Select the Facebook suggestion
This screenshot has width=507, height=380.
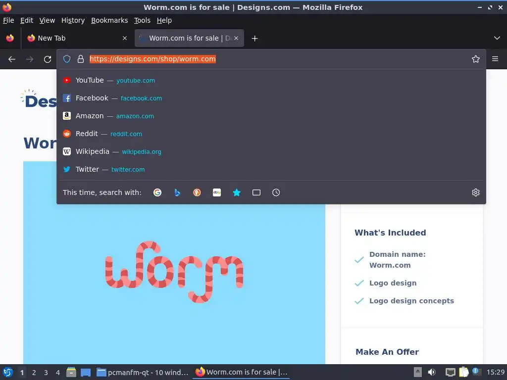coord(271,98)
